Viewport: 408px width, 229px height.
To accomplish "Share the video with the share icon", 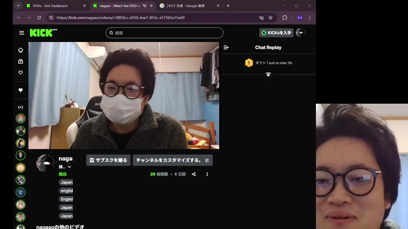I will click(193, 174).
